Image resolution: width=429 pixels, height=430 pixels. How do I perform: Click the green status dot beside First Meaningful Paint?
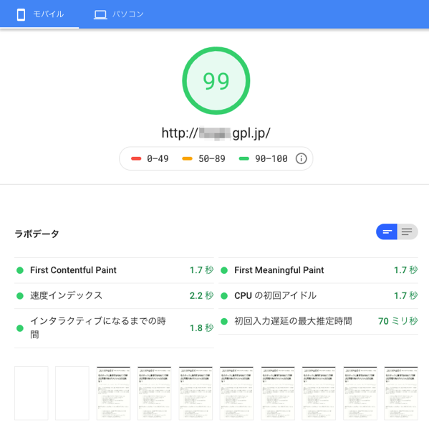(x=224, y=270)
